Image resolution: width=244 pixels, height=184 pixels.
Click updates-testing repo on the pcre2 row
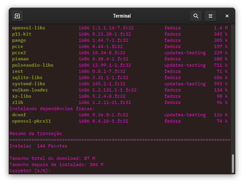point(185,53)
